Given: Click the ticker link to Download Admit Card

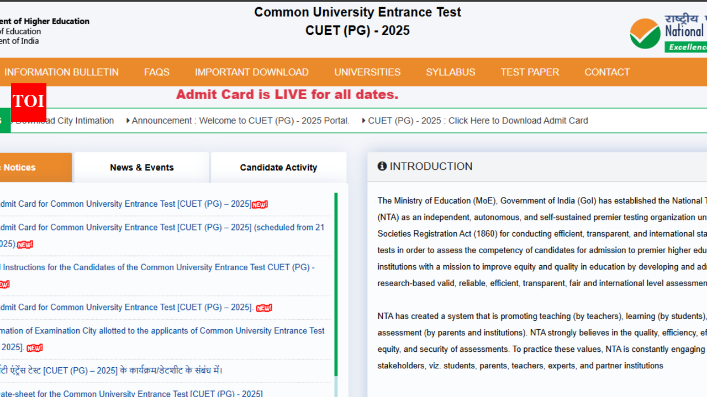Looking at the screenshot, I should (x=478, y=121).
